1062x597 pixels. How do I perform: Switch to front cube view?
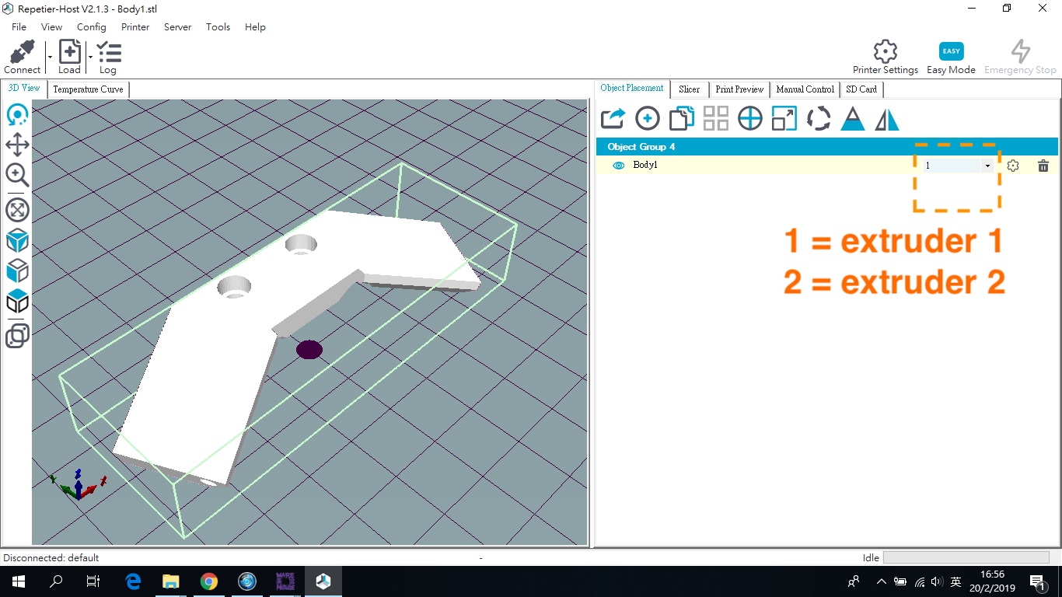pos(17,271)
